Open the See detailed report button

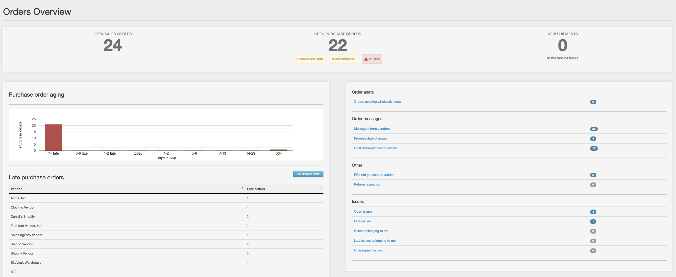[308, 174]
